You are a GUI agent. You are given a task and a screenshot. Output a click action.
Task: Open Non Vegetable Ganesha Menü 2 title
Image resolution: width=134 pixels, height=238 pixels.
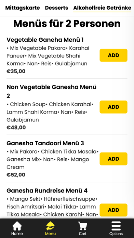click(x=52, y=91)
